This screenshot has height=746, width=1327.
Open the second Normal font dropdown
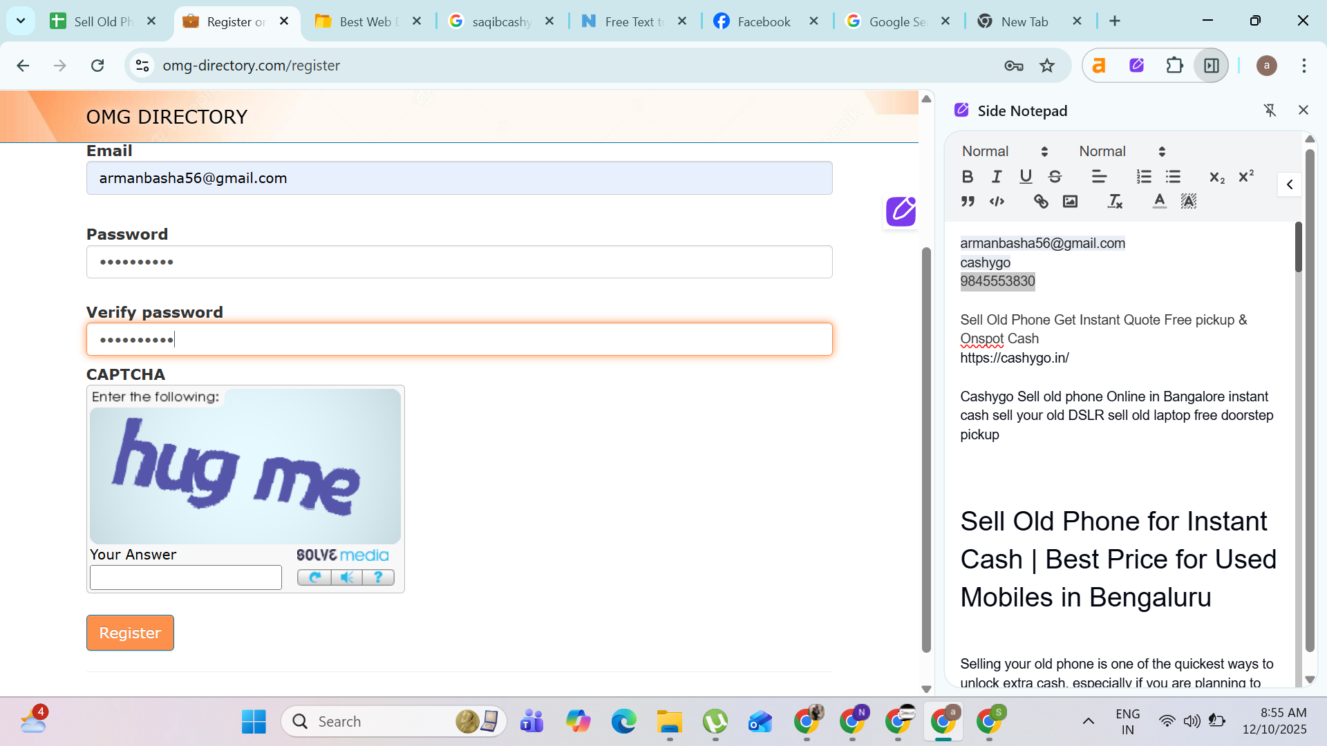tap(1122, 151)
